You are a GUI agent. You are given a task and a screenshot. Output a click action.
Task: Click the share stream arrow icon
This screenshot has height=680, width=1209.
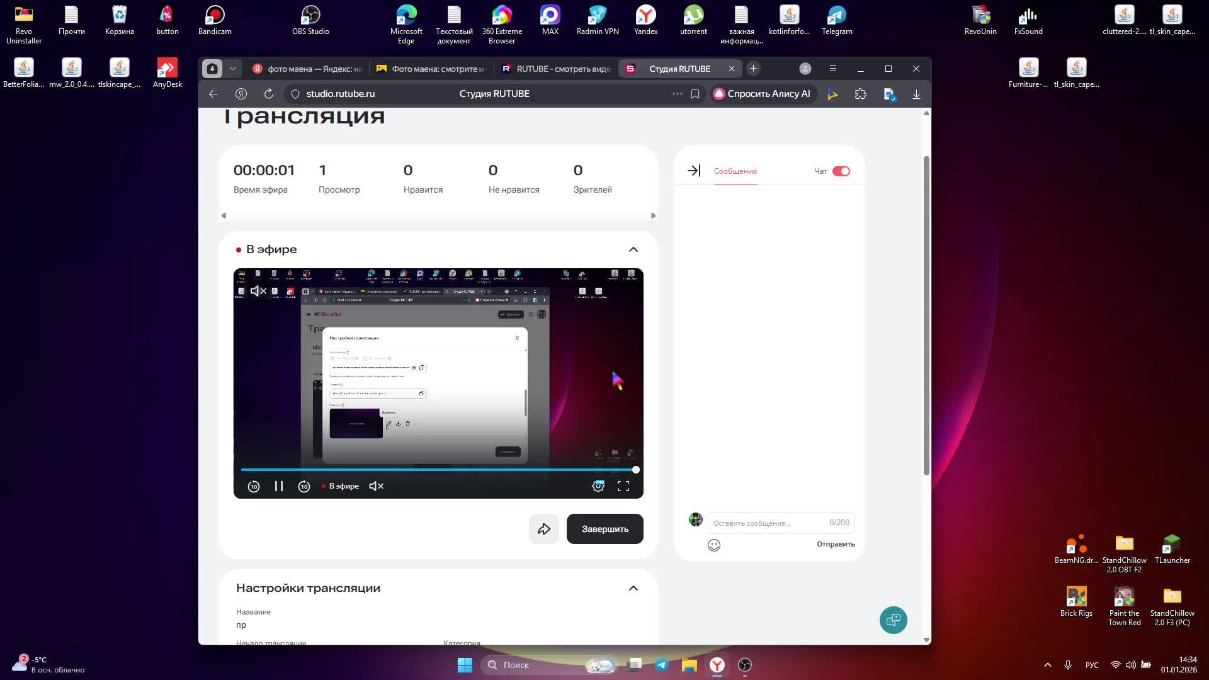tap(543, 529)
